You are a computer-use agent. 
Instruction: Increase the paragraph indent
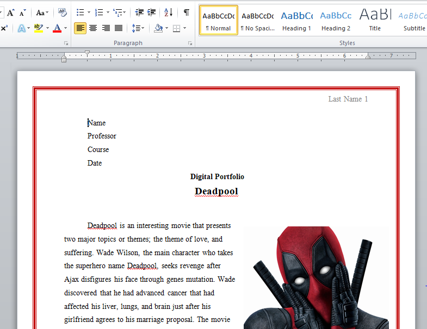click(x=151, y=12)
